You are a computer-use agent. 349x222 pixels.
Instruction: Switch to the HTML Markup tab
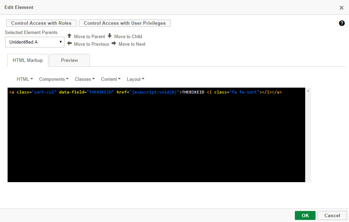coord(28,60)
